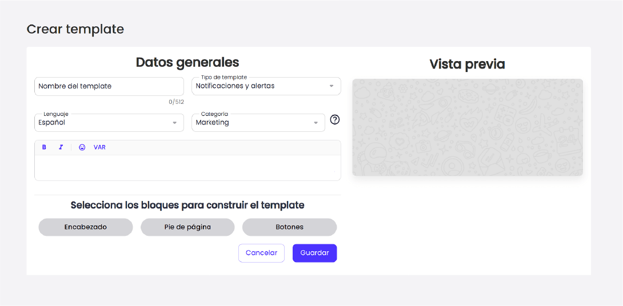Open the Categoría dropdown set to Marketing
Screen dimensions: 623x306
pyautogui.click(x=258, y=123)
